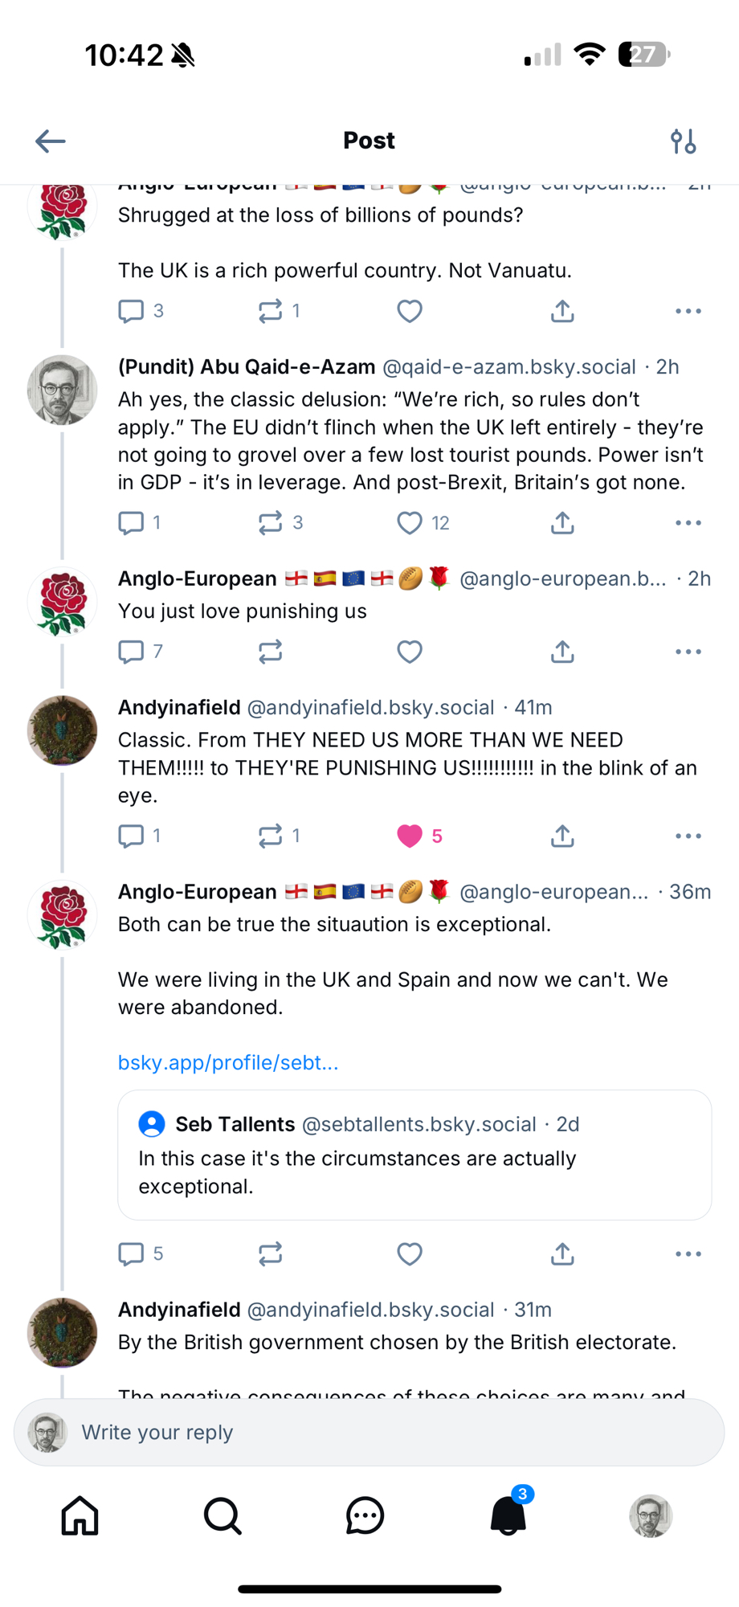Open thread settings filter icon

684,141
